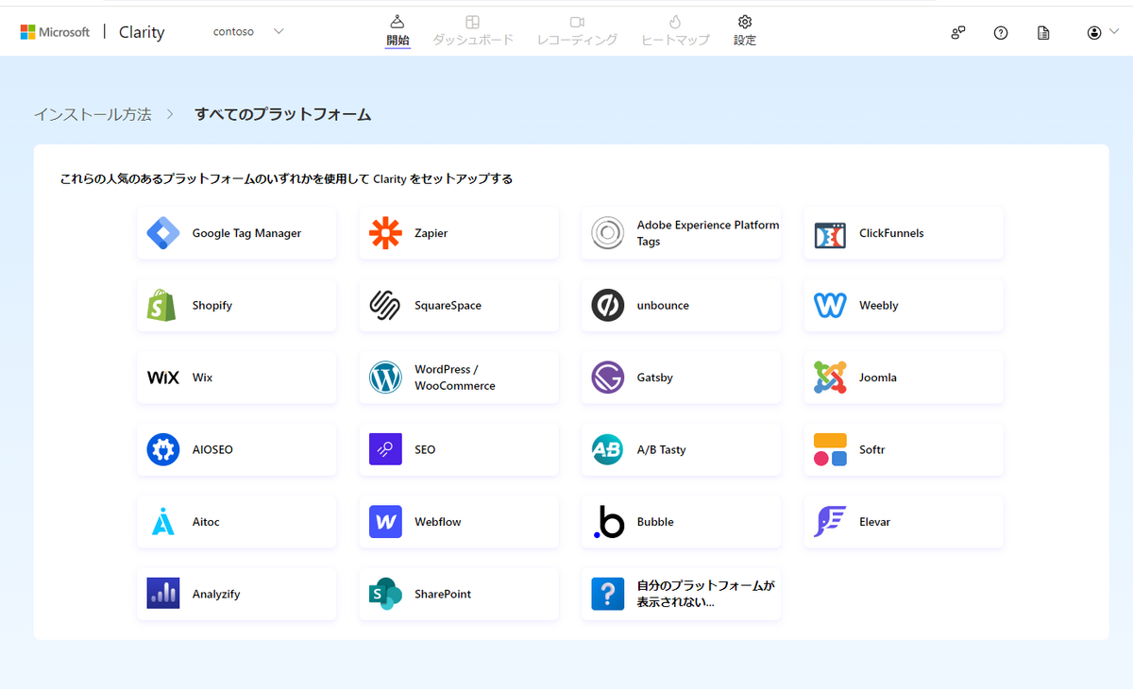Screen dimensions: 1133x689
Task: Open the team members icon in header
Action: click(958, 32)
